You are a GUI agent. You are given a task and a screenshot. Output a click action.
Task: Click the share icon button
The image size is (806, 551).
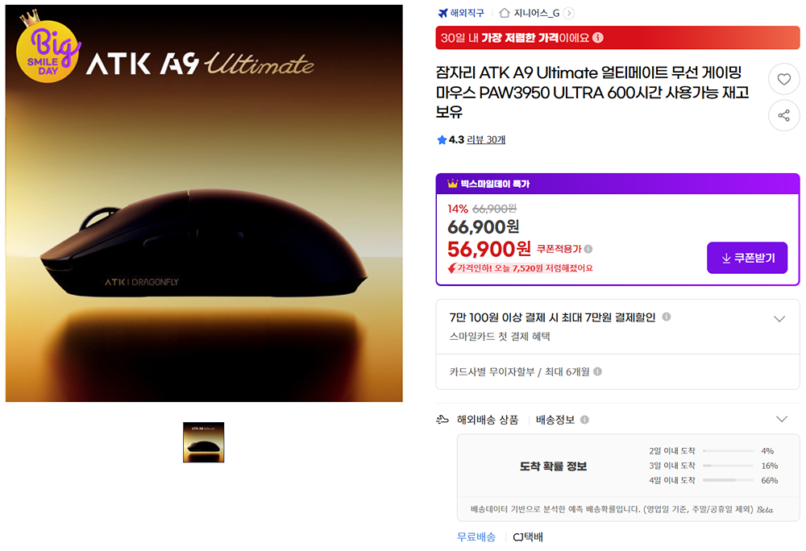[x=783, y=115]
